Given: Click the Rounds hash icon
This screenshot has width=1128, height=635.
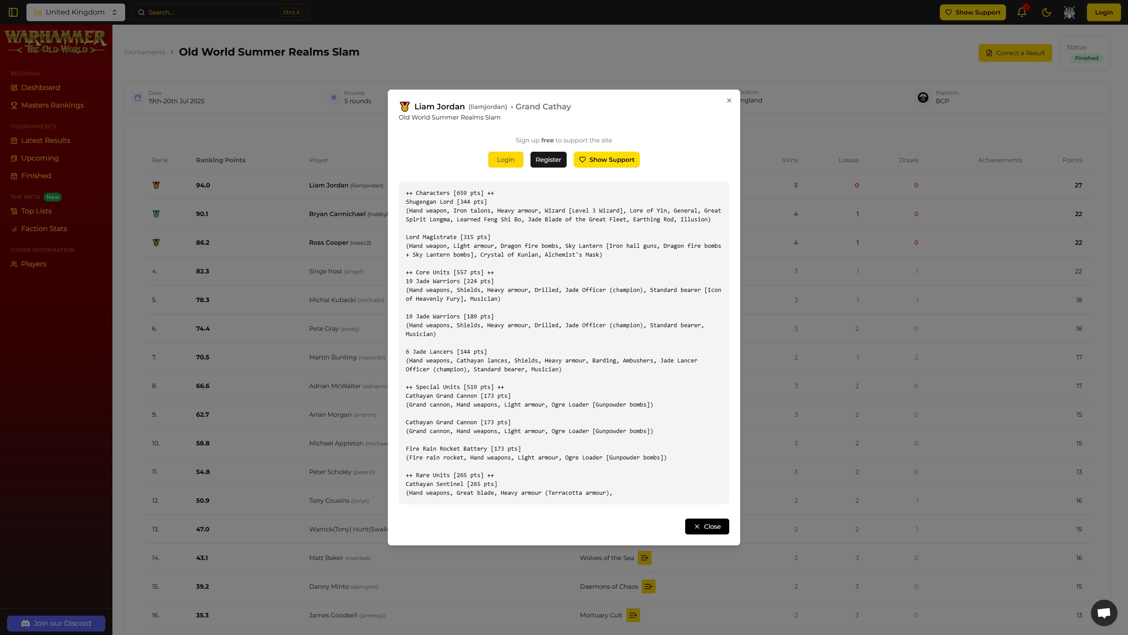Looking at the screenshot, I should 334,97.
